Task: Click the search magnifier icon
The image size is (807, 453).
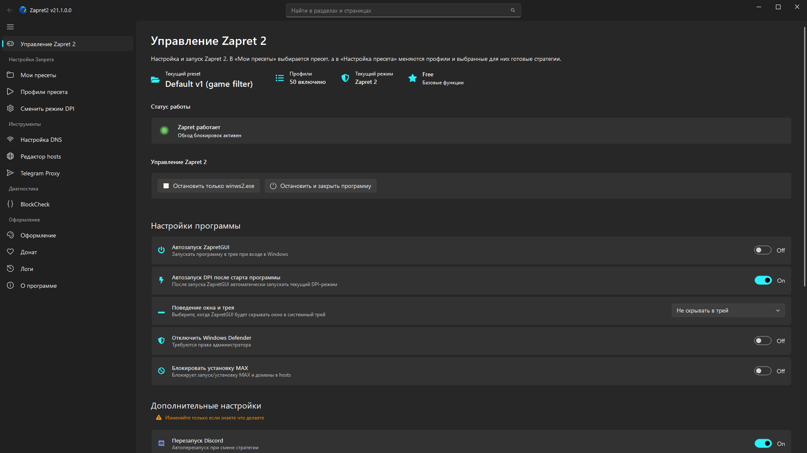Action: pos(513,10)
